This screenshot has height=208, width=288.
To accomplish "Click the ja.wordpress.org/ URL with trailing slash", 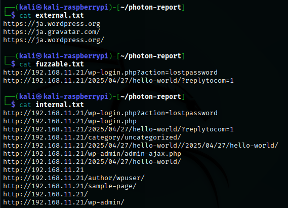I will [54, 40].
